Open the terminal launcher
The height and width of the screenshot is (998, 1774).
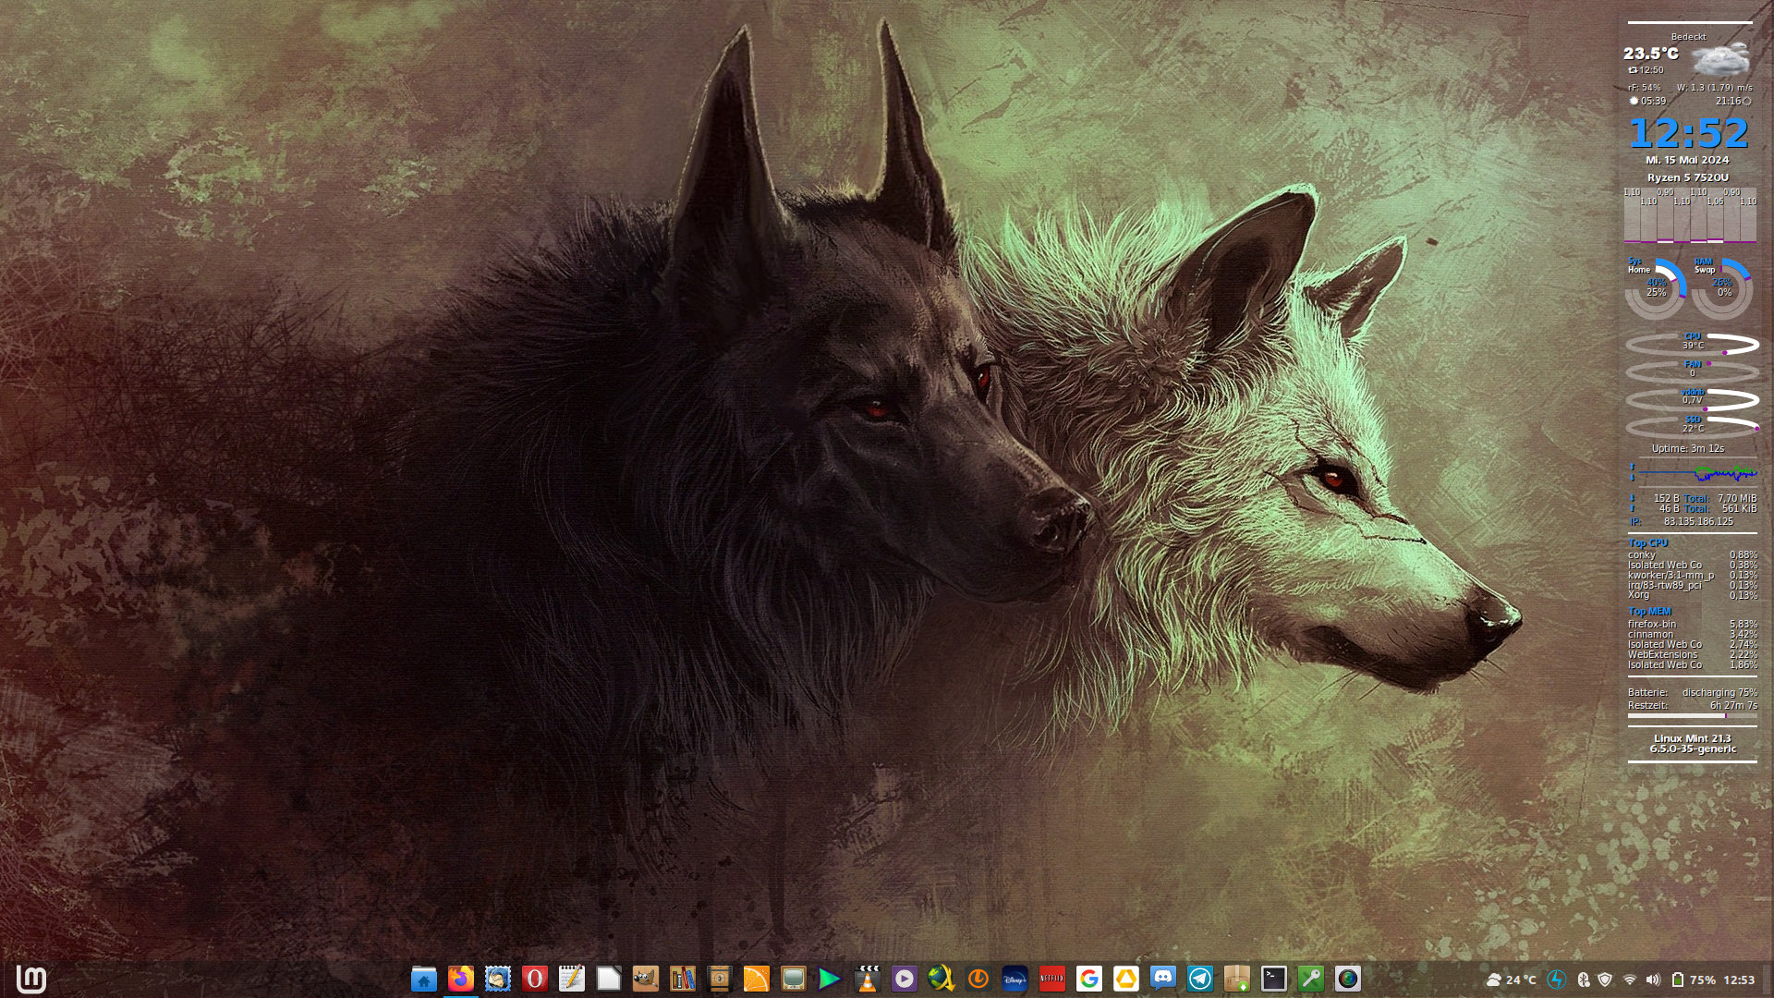pyautogui.click(x=1274, y=979)
